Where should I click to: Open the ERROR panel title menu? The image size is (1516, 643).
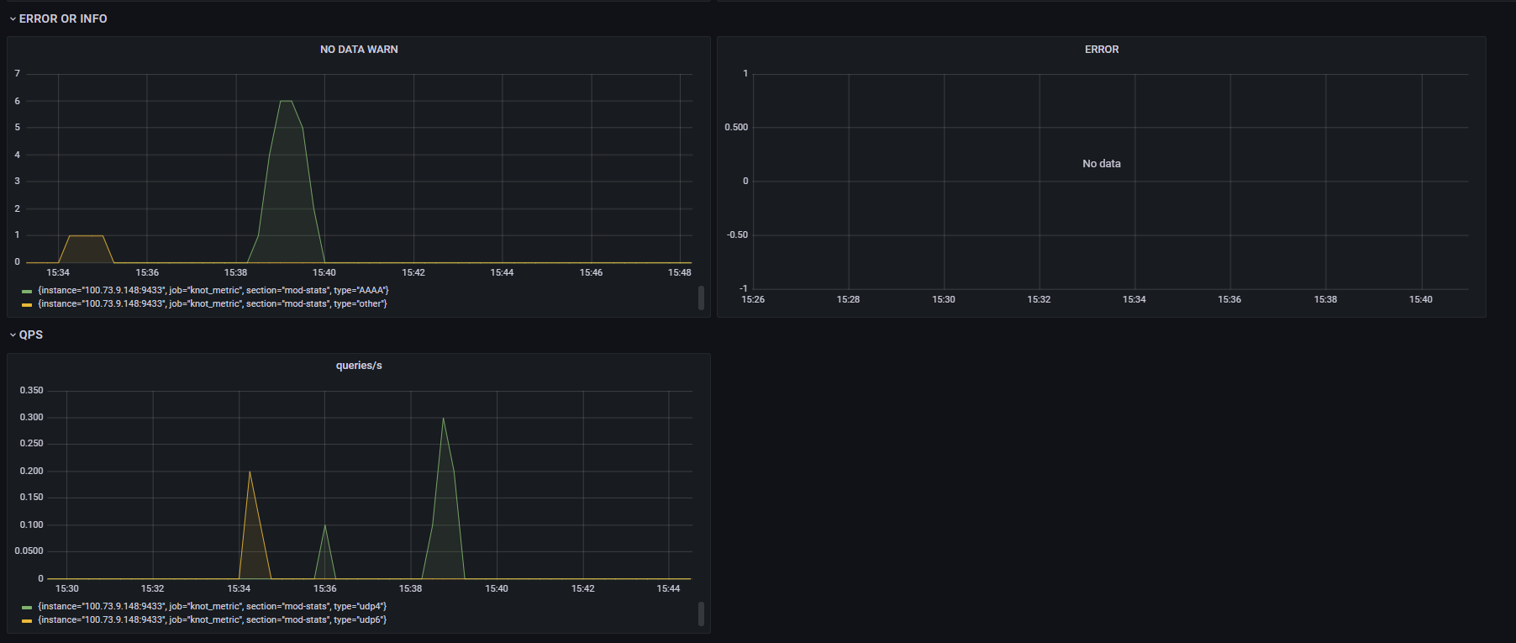[x=1102, y=50]
